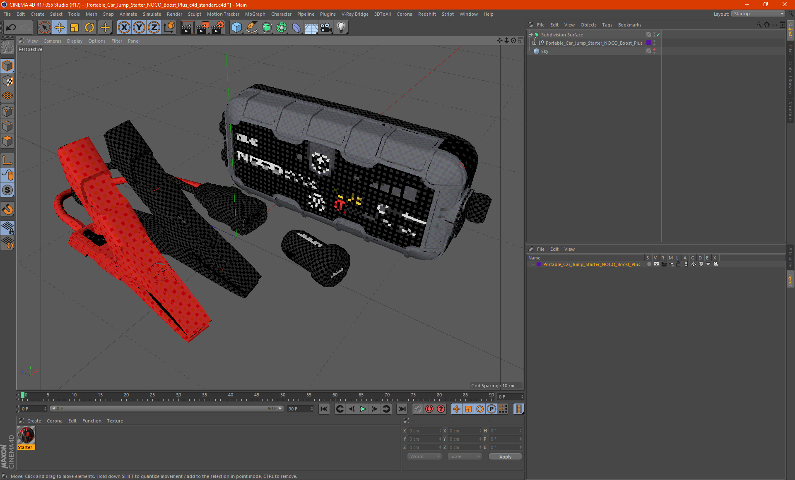Toggle Subdivision Surface enable checkmark
Viewport: 795px width, 480px height.
pyautogui.click(x=658, y=35)
